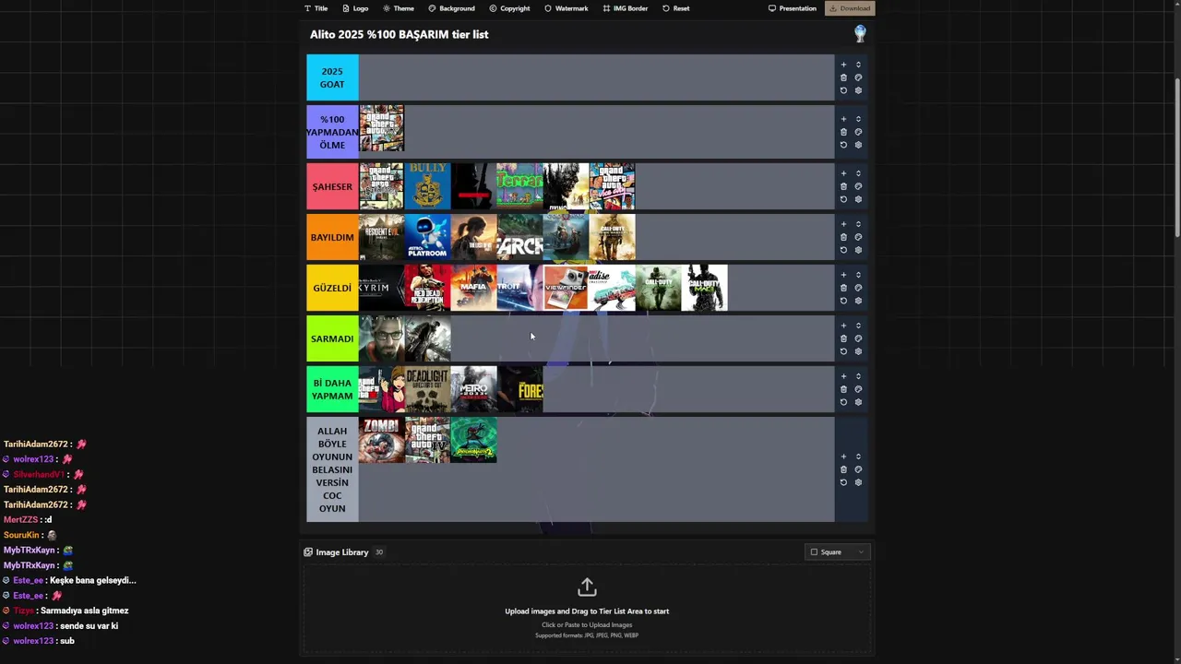1181x664 pixels.
Task: Click the plus icon on Bİ DAHA YAPMAM row
Action: tap(843, 376)
